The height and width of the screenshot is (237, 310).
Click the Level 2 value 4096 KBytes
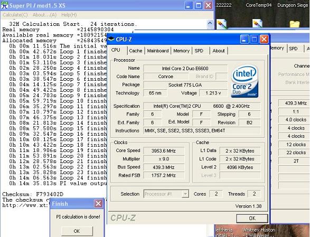click(x=240, y=167)
